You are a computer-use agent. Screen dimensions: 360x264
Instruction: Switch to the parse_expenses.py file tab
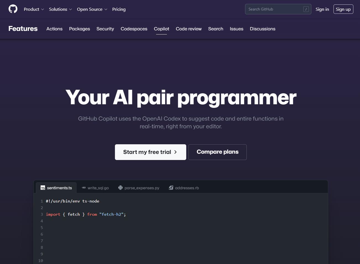(x=139, y=188)
